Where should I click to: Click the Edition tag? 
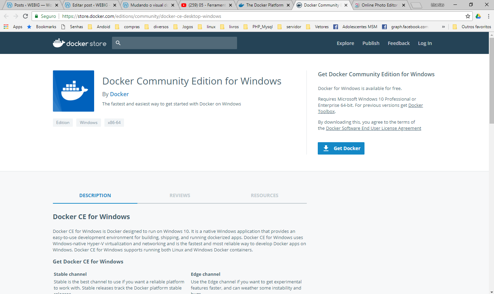click(63, 123)
